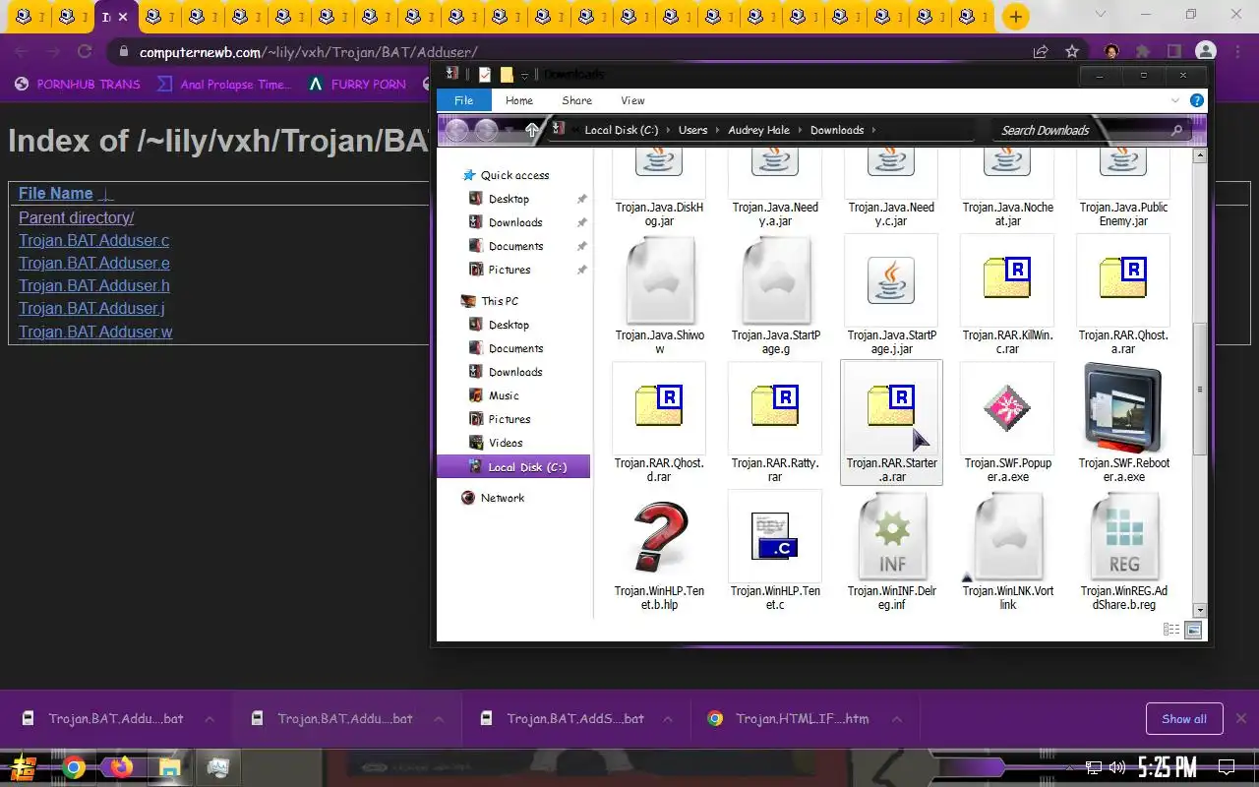The image size is (1259, 787).
Task: Click the taskbar volume speaker icon
Action: (x=1117, y=767)
